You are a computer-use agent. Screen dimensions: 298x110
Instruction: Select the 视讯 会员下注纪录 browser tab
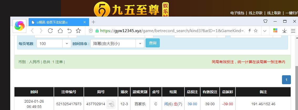tap(59, 22)
